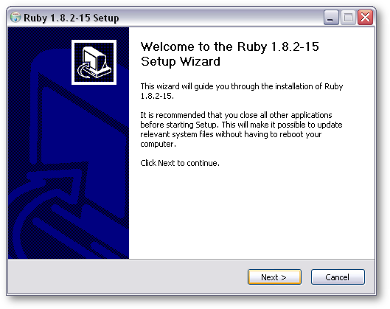
Task: Open the system menu from the title bar installer icon
Action: (15, 18)
